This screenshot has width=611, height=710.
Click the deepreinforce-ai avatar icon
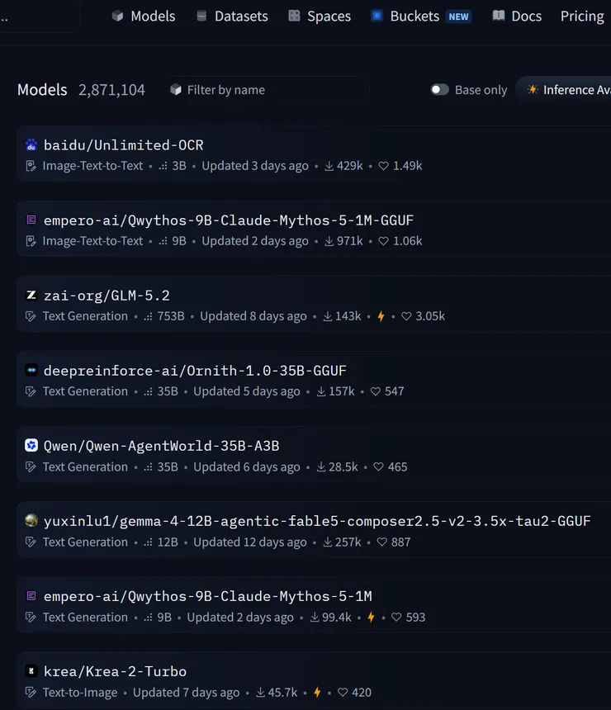(31, 371)
